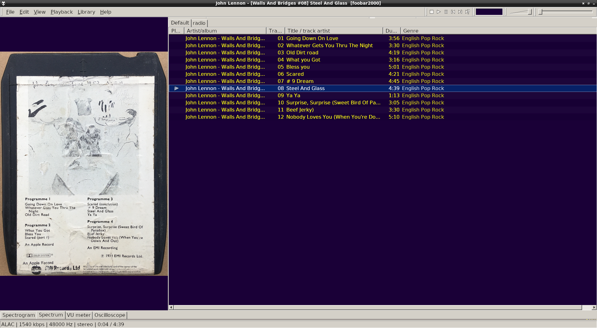Open the Oscilloscope tab
Viewport: 597px width, 328px height.
pos(110,315)
